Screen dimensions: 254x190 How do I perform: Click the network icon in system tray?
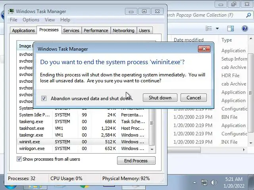(204, 182)
